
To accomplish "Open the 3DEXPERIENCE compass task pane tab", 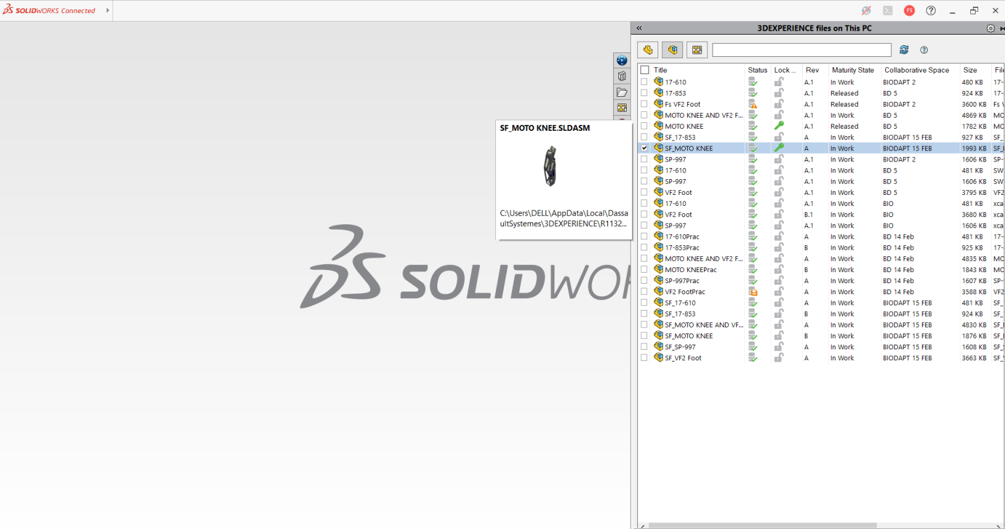I will click(x=622, y=60).
